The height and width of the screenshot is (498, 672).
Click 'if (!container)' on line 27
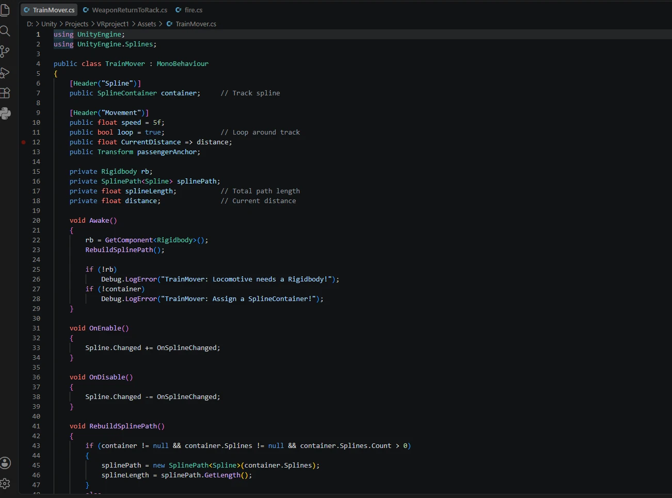(x=115, y=289)
